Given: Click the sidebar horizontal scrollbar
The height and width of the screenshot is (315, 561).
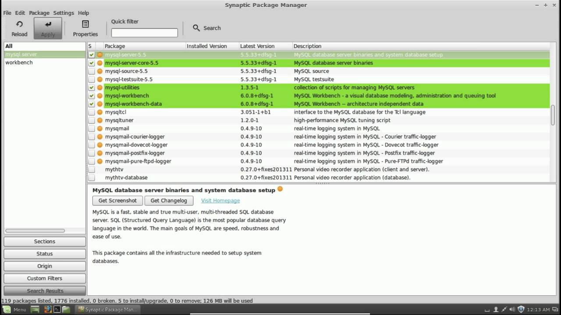Looking at the screenshot, I should tap(35, 231).
